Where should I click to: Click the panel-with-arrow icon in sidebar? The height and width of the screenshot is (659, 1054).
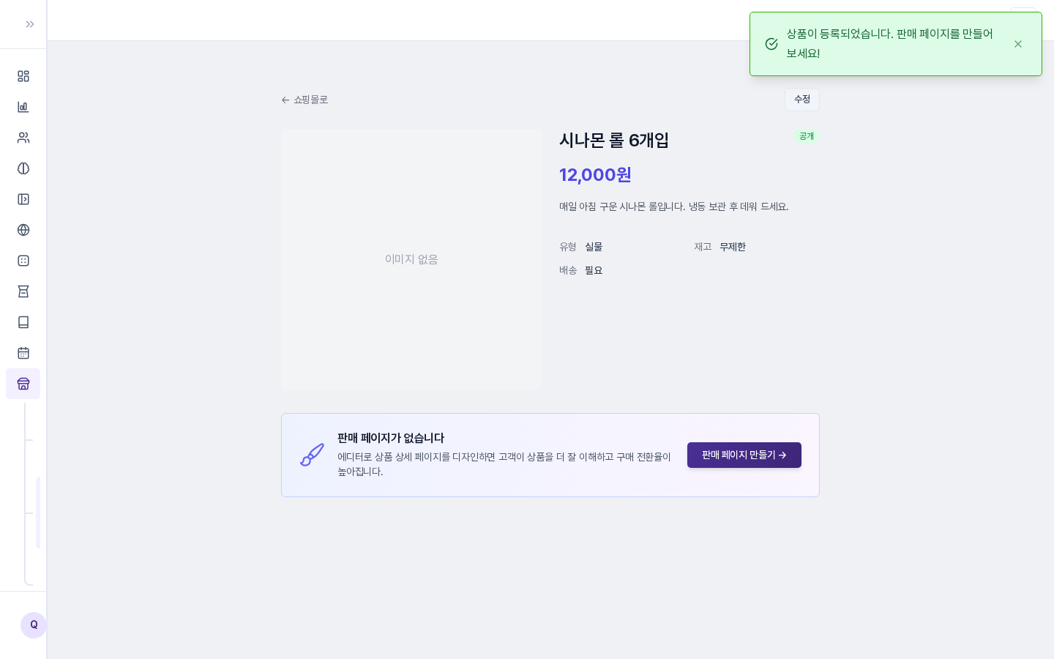(23, 199)
